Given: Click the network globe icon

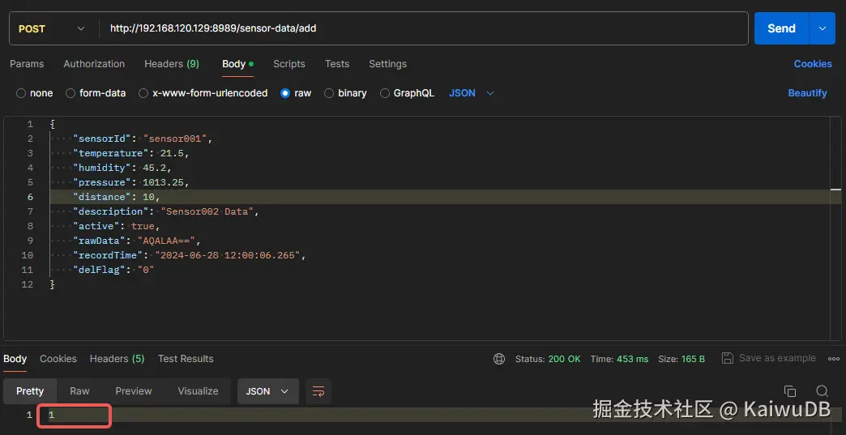Looking at the screenshot, I should click(499, 359).
